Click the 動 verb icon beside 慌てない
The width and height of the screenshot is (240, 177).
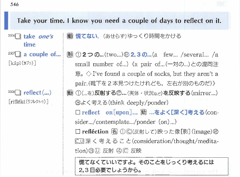[x=70, y=36]
